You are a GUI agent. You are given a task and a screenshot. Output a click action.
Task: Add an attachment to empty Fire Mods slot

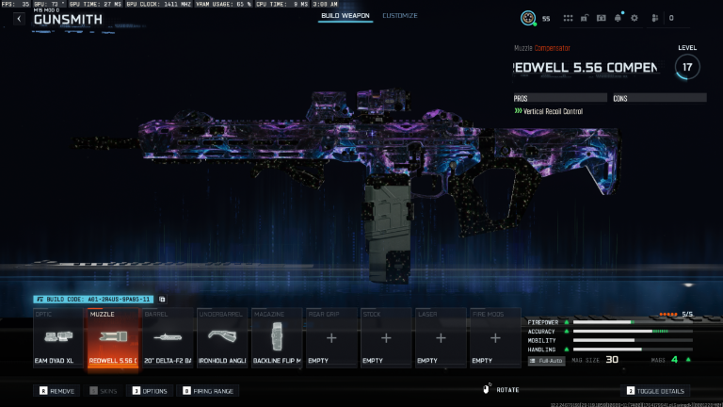tap(495, 338)
